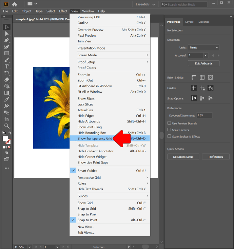The height and width of the screenshot is (249, 234).
Task: Enable Use Preview Bounds checkbox
Action: pyautogui.click(x=170, y=123)
